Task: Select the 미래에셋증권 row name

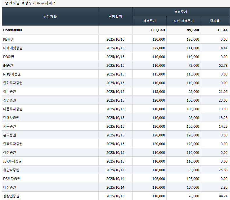Action: [13, 48]
